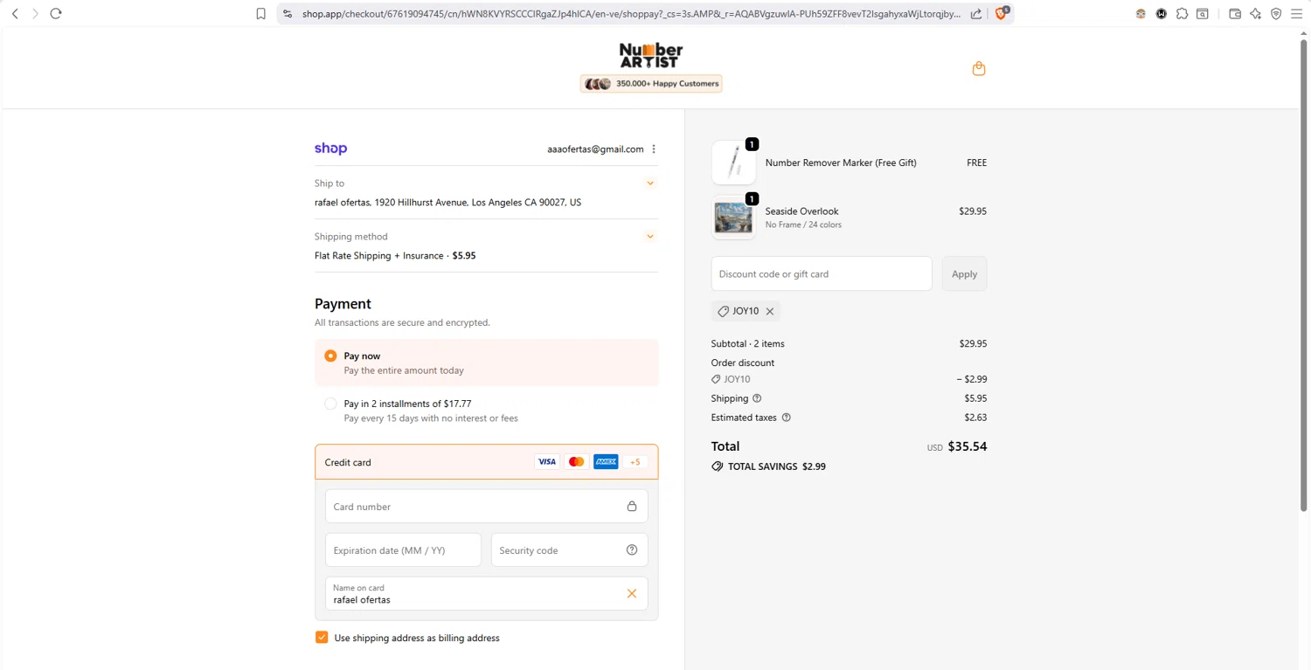Click the Subtotal · 2 items label
This screenshot has height=670, width=1311.
tap(748, 344)
